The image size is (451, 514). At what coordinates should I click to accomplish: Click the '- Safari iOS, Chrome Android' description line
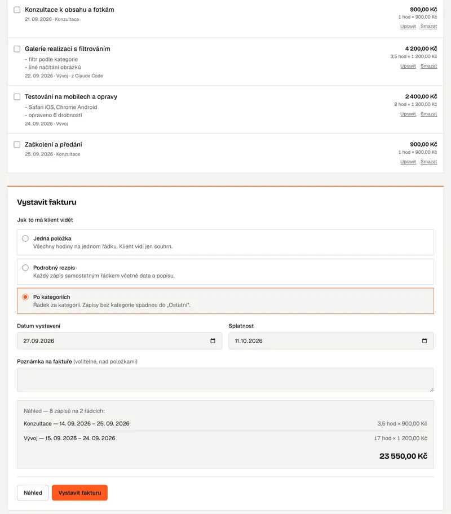[61, 107]
